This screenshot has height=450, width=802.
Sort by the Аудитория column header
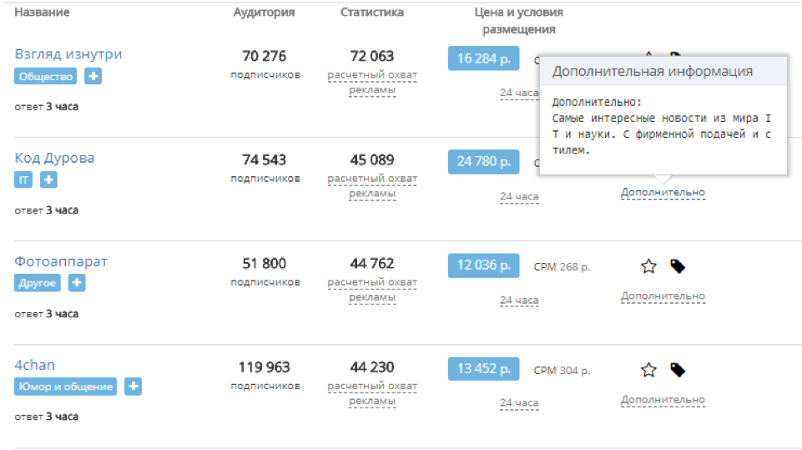pyautogui.click(x=264, y=13)
